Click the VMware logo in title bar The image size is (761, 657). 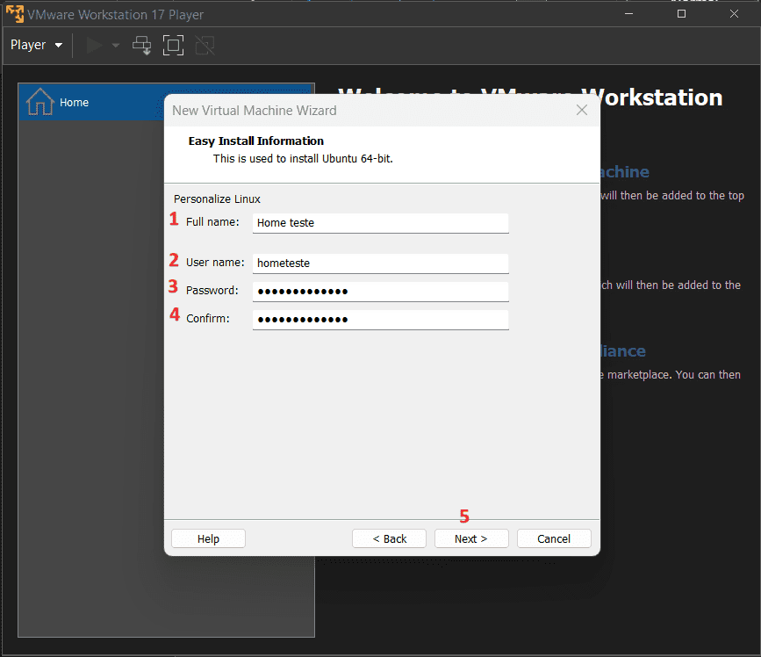point(14,14)
